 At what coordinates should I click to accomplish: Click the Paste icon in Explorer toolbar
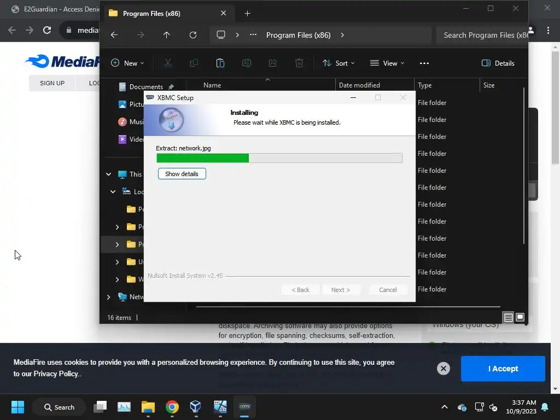220,63
